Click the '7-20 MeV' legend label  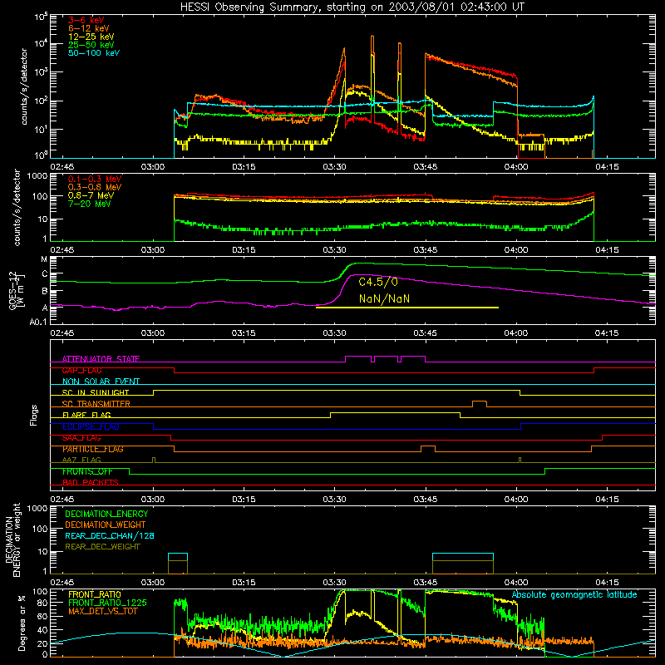90,204
